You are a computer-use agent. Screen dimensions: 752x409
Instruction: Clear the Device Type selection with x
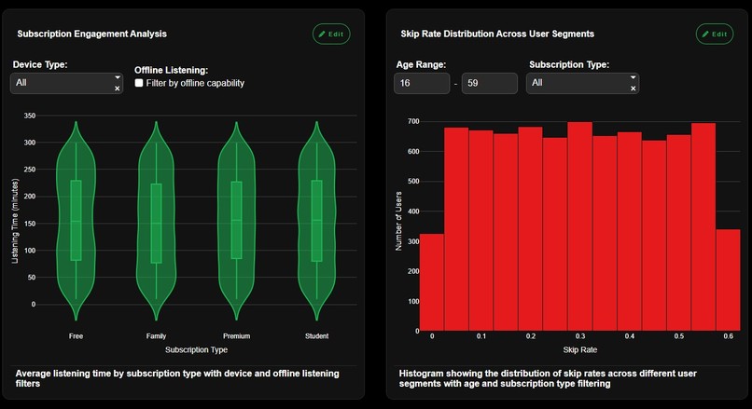click(117, 89)
